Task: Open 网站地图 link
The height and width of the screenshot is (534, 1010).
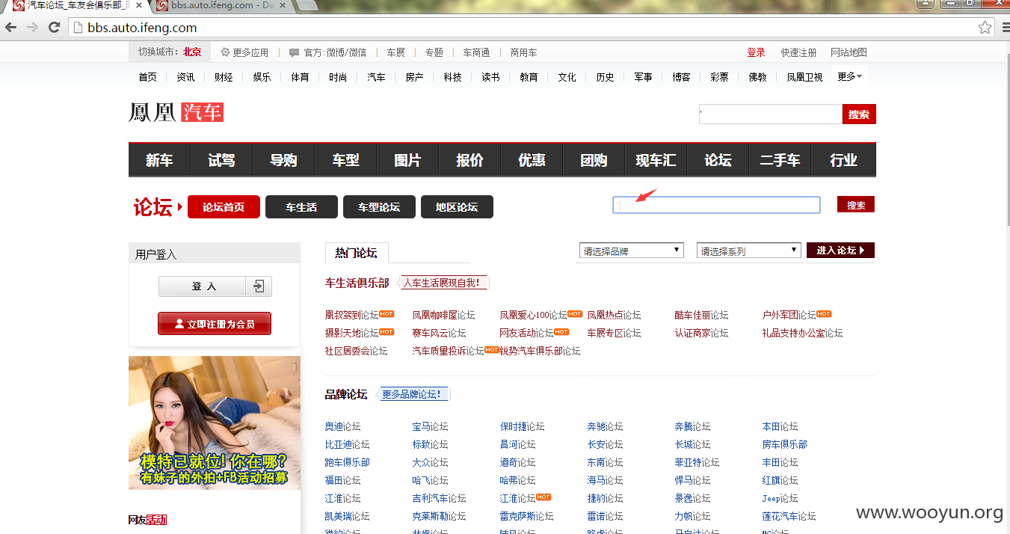Action: (x=849, y=52)
